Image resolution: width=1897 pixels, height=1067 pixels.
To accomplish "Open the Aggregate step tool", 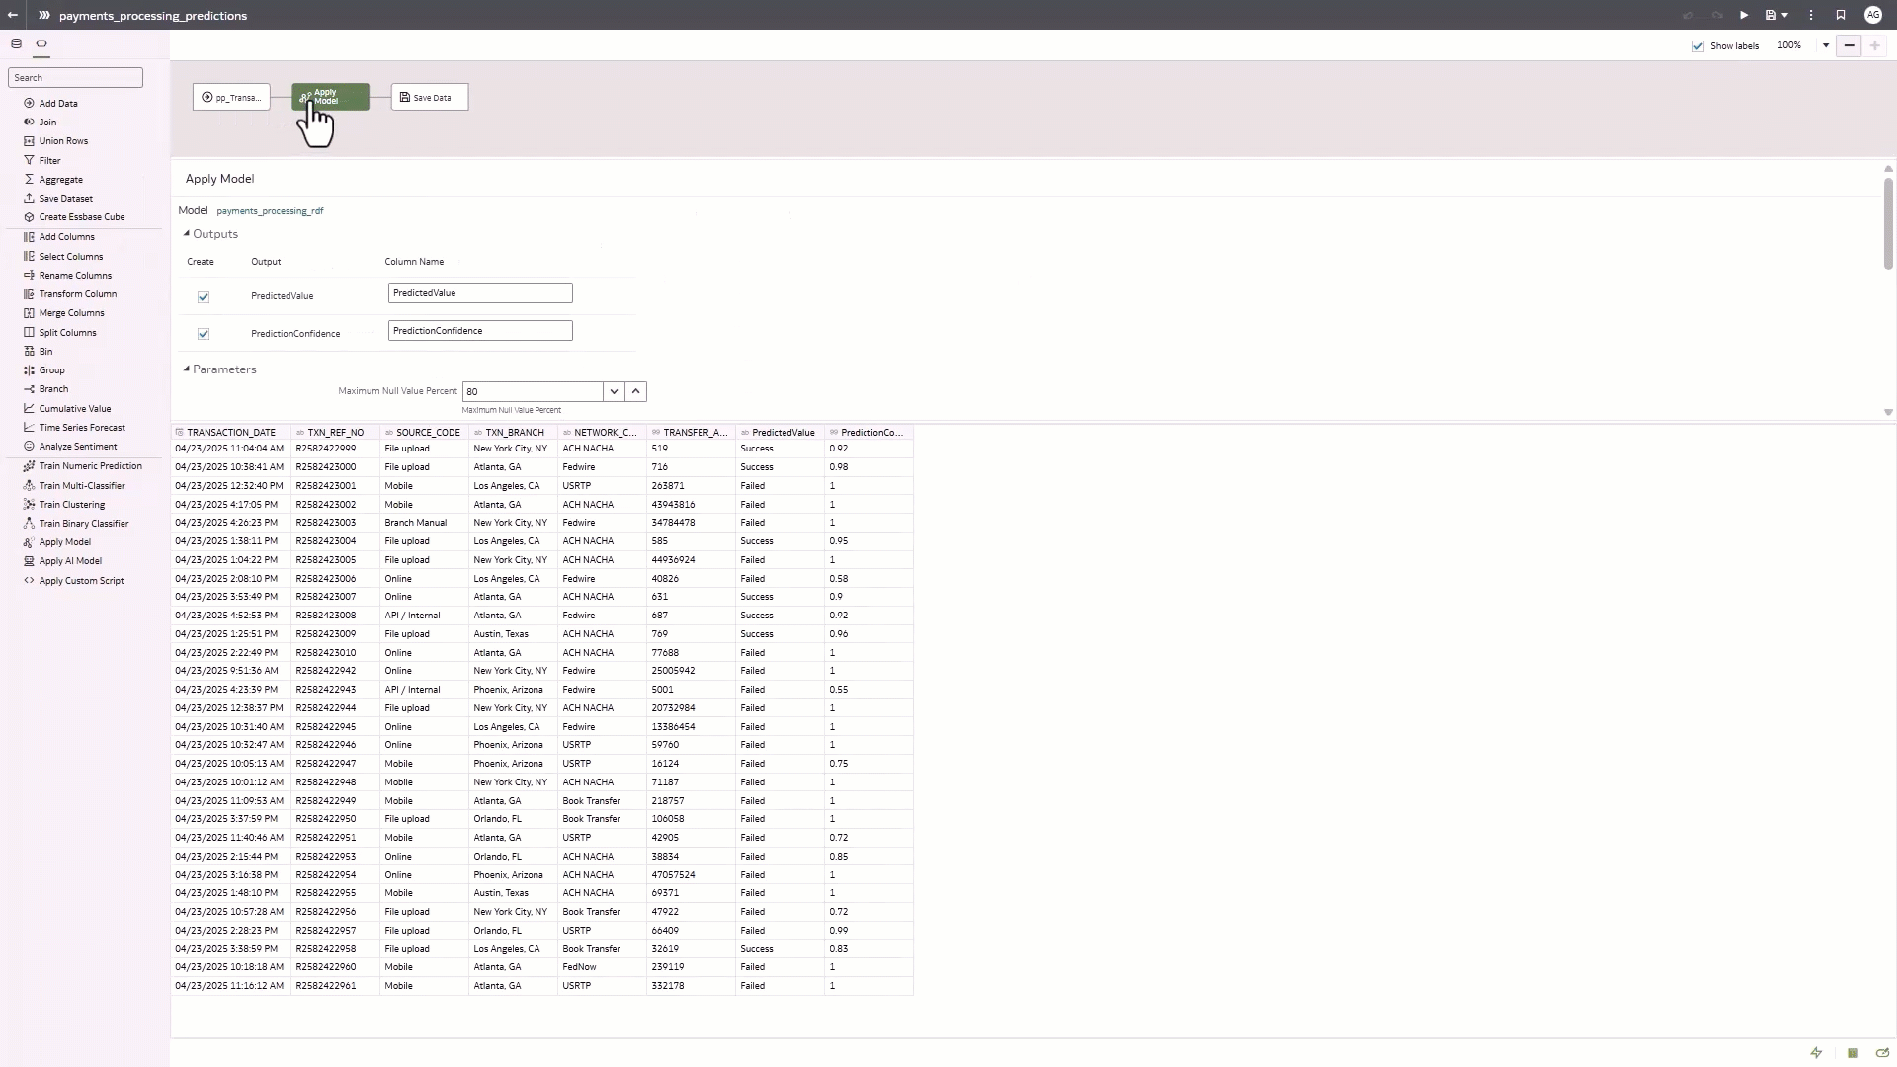I will coord(59,179).
